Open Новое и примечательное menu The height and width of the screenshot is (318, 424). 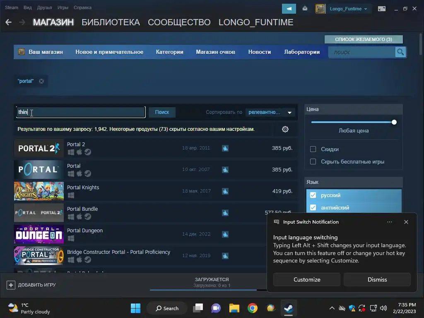(x=109, y=52)
